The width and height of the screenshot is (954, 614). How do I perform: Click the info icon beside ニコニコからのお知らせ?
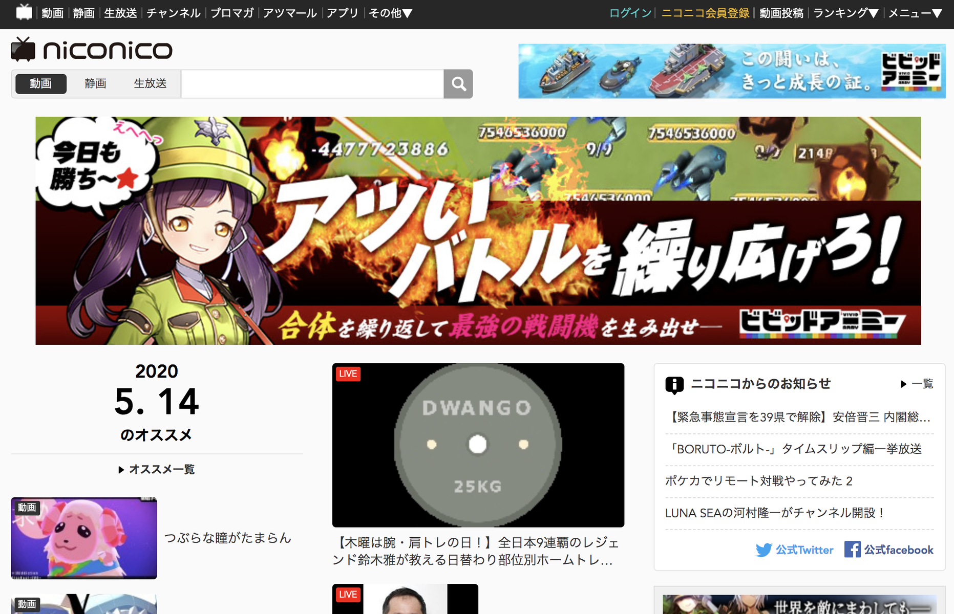674,385
